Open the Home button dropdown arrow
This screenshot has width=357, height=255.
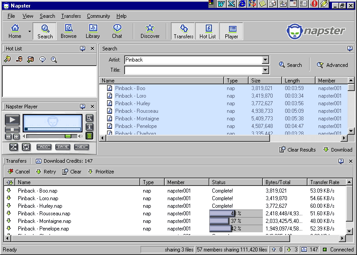click(x=30, y=31)
